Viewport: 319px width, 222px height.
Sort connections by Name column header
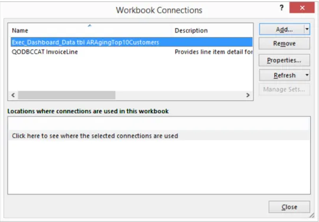coord(90,31)
